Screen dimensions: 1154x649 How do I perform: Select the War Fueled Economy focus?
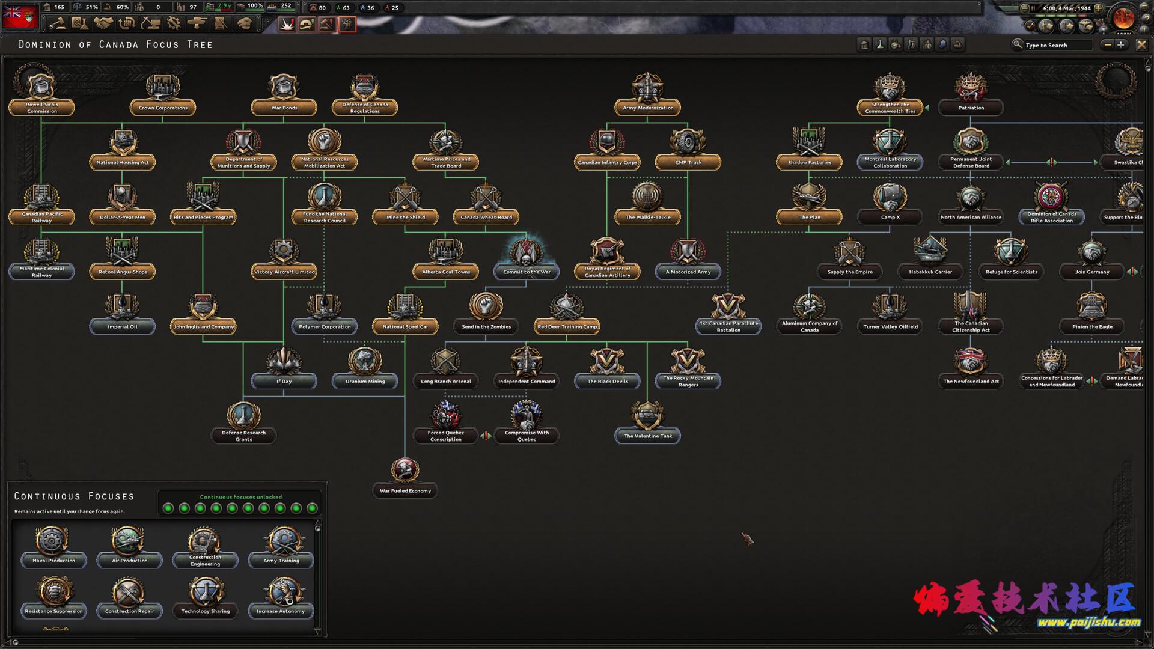click(405, 478)
